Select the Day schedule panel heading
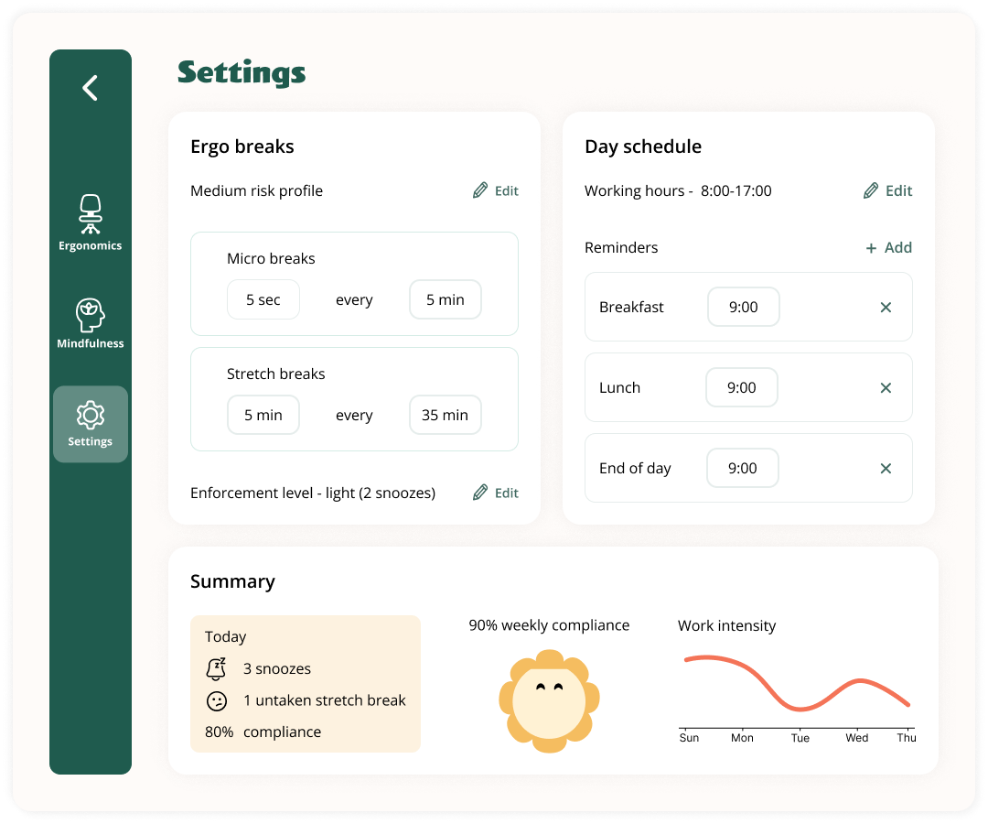Viewport: 988px width, 824px height. point(643,146)
